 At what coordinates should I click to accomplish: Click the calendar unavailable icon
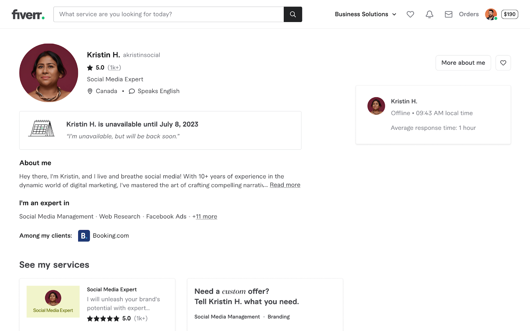click(42, 128)
